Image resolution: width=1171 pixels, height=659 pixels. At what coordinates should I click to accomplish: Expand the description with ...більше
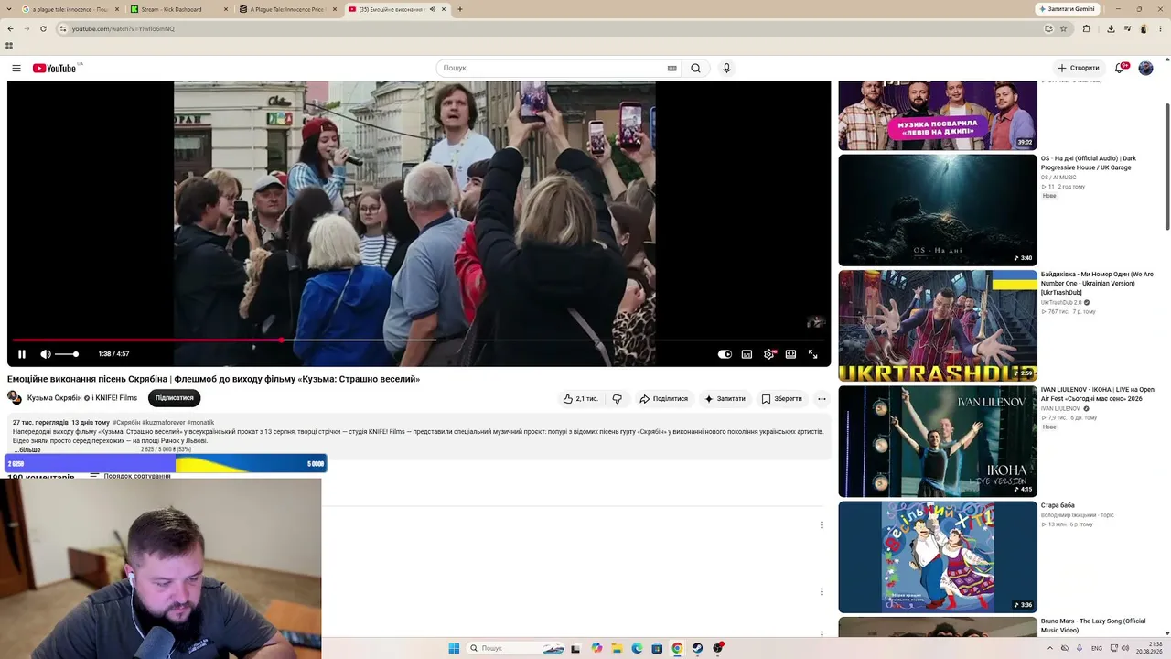[x=27, y=449]
